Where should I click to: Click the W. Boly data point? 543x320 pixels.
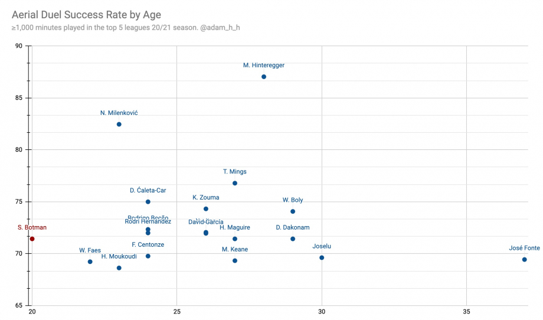[x=293, y=211]
